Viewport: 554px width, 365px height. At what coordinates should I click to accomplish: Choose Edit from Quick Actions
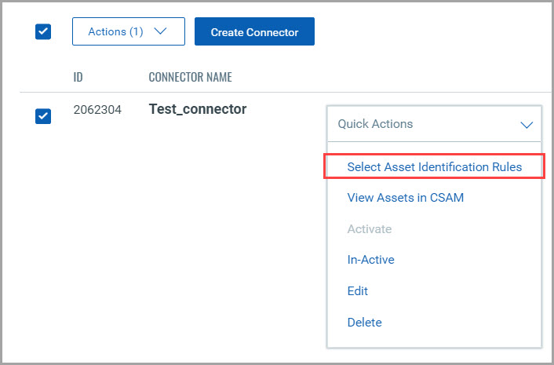(x=357, y=291)
